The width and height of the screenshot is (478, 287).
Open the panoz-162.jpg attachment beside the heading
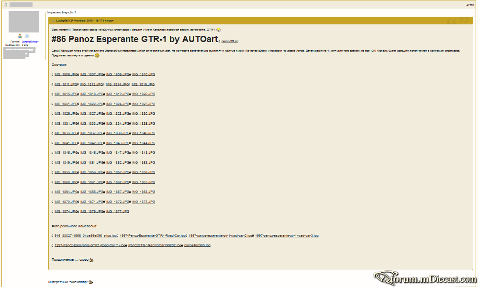[230, 41]
